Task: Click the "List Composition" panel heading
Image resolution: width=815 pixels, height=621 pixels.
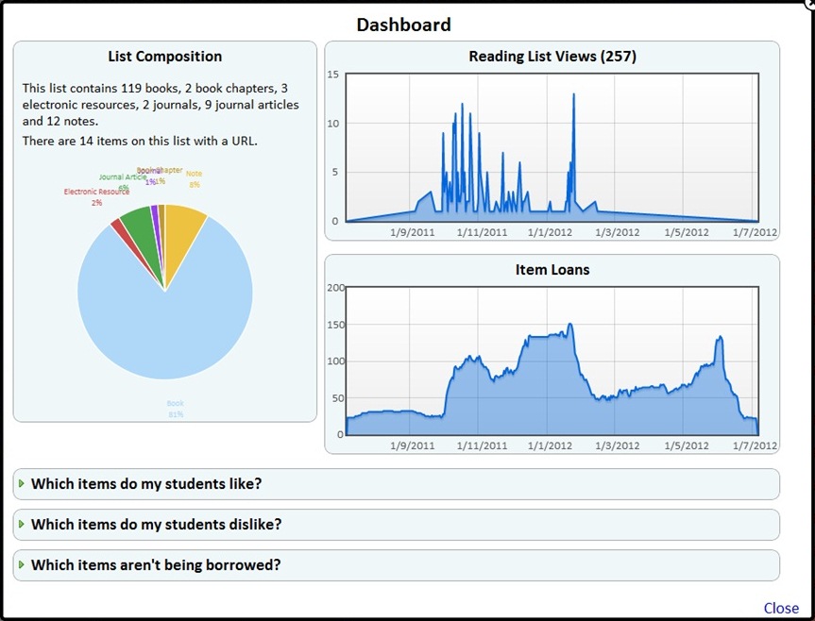Action: click(165, 57)
